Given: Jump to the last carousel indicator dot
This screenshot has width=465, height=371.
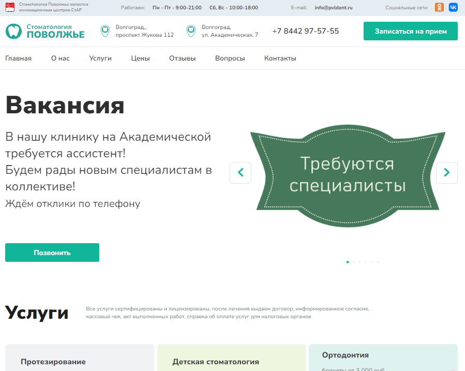Looking at the screenshot, I should pyautogui.click(x=378, y=262).
